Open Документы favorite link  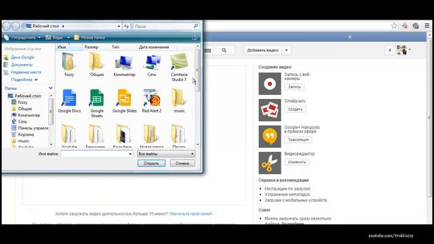point(22,65)
